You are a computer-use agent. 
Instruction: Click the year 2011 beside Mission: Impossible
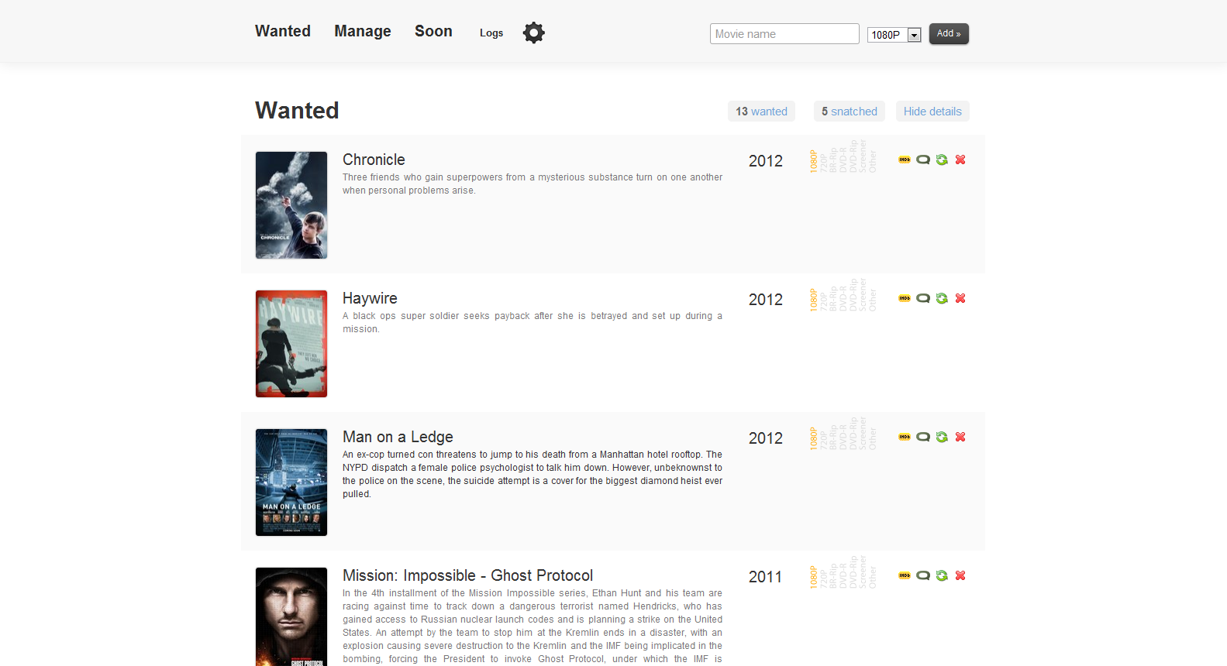pyautogui.click(x=766, y=577)
